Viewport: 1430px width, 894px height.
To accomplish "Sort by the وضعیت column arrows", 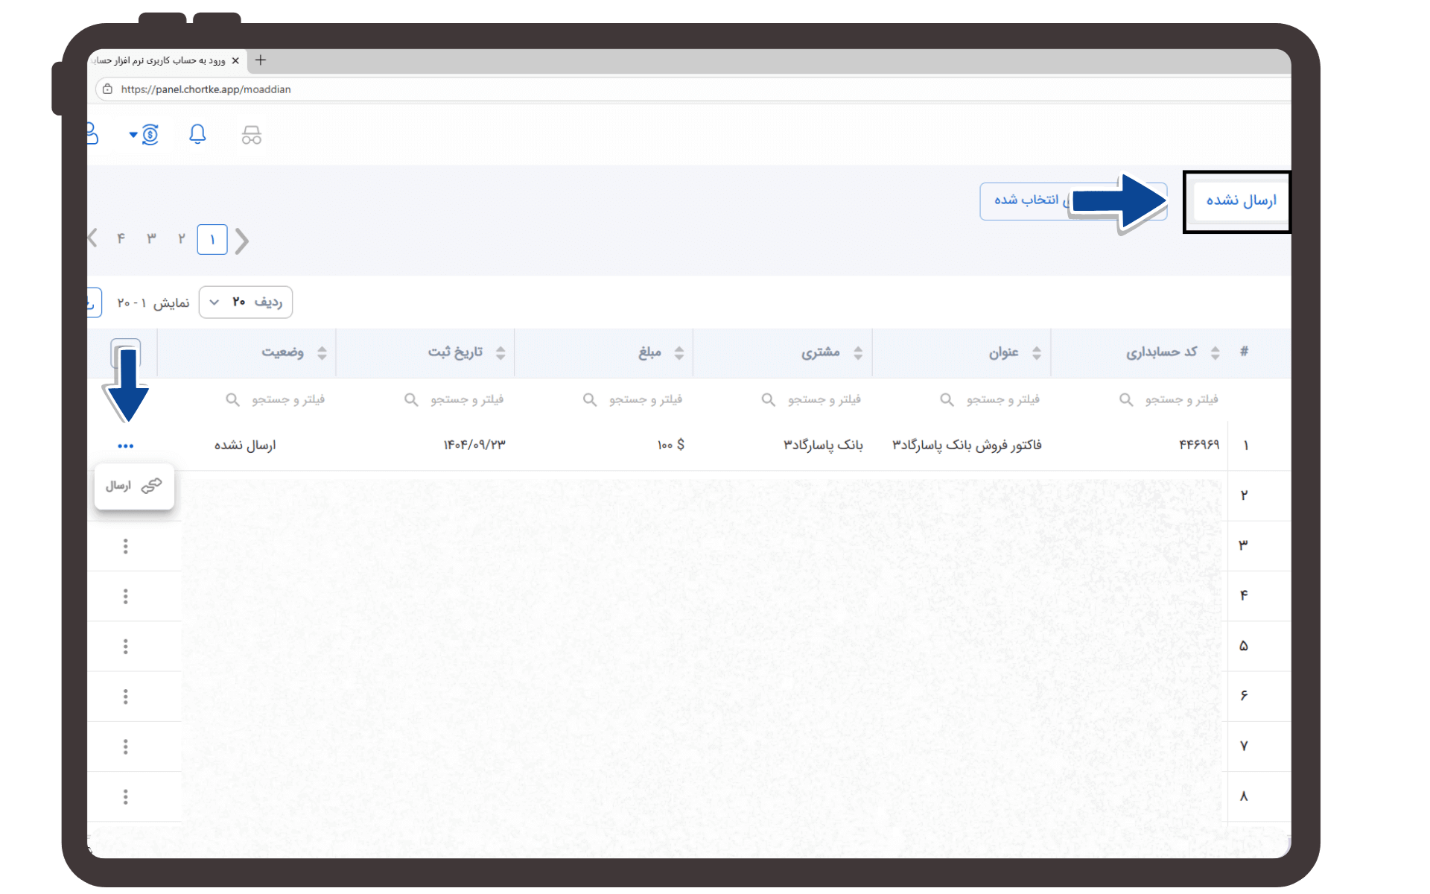I will (322, 352).
